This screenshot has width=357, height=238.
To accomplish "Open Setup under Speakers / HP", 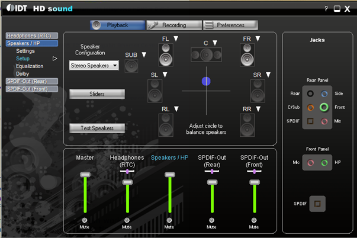I will point(22,59).
